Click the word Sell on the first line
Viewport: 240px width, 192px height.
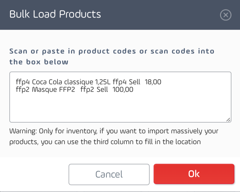(x=135, y=82)
